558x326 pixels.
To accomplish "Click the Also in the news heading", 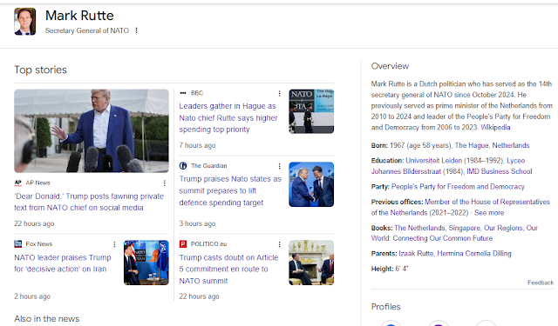I will pyautogui.click(x=46, y=319).
